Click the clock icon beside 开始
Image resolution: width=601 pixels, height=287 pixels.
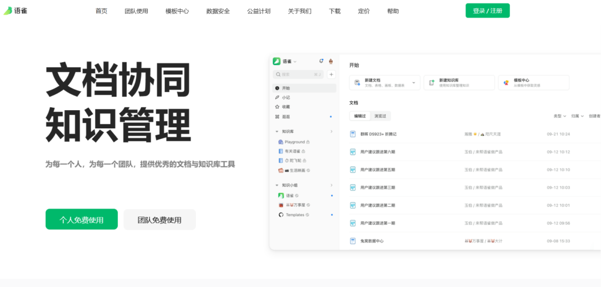point(277,88)
